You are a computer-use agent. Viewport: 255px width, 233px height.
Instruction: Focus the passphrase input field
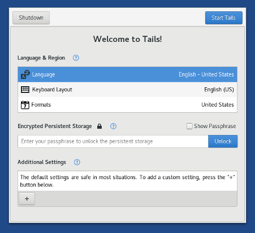[113, 141]
